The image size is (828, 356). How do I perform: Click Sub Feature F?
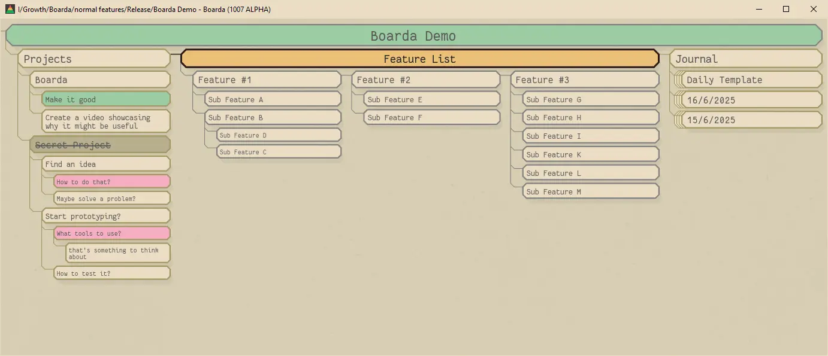431,117
